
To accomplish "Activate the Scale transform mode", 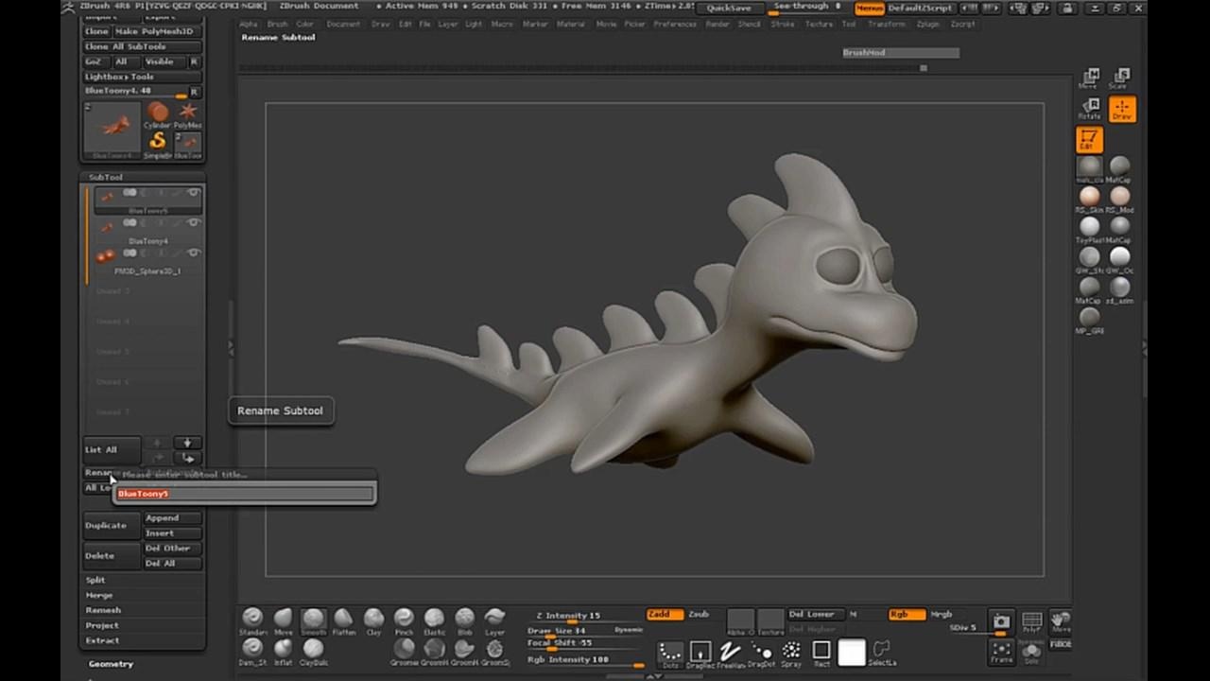I will click(x=1121, y=79).
